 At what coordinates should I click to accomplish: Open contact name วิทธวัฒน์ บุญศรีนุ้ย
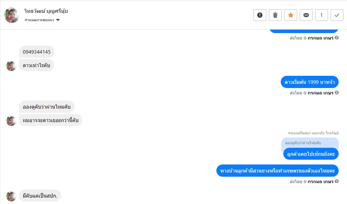(x=46, y=11)
